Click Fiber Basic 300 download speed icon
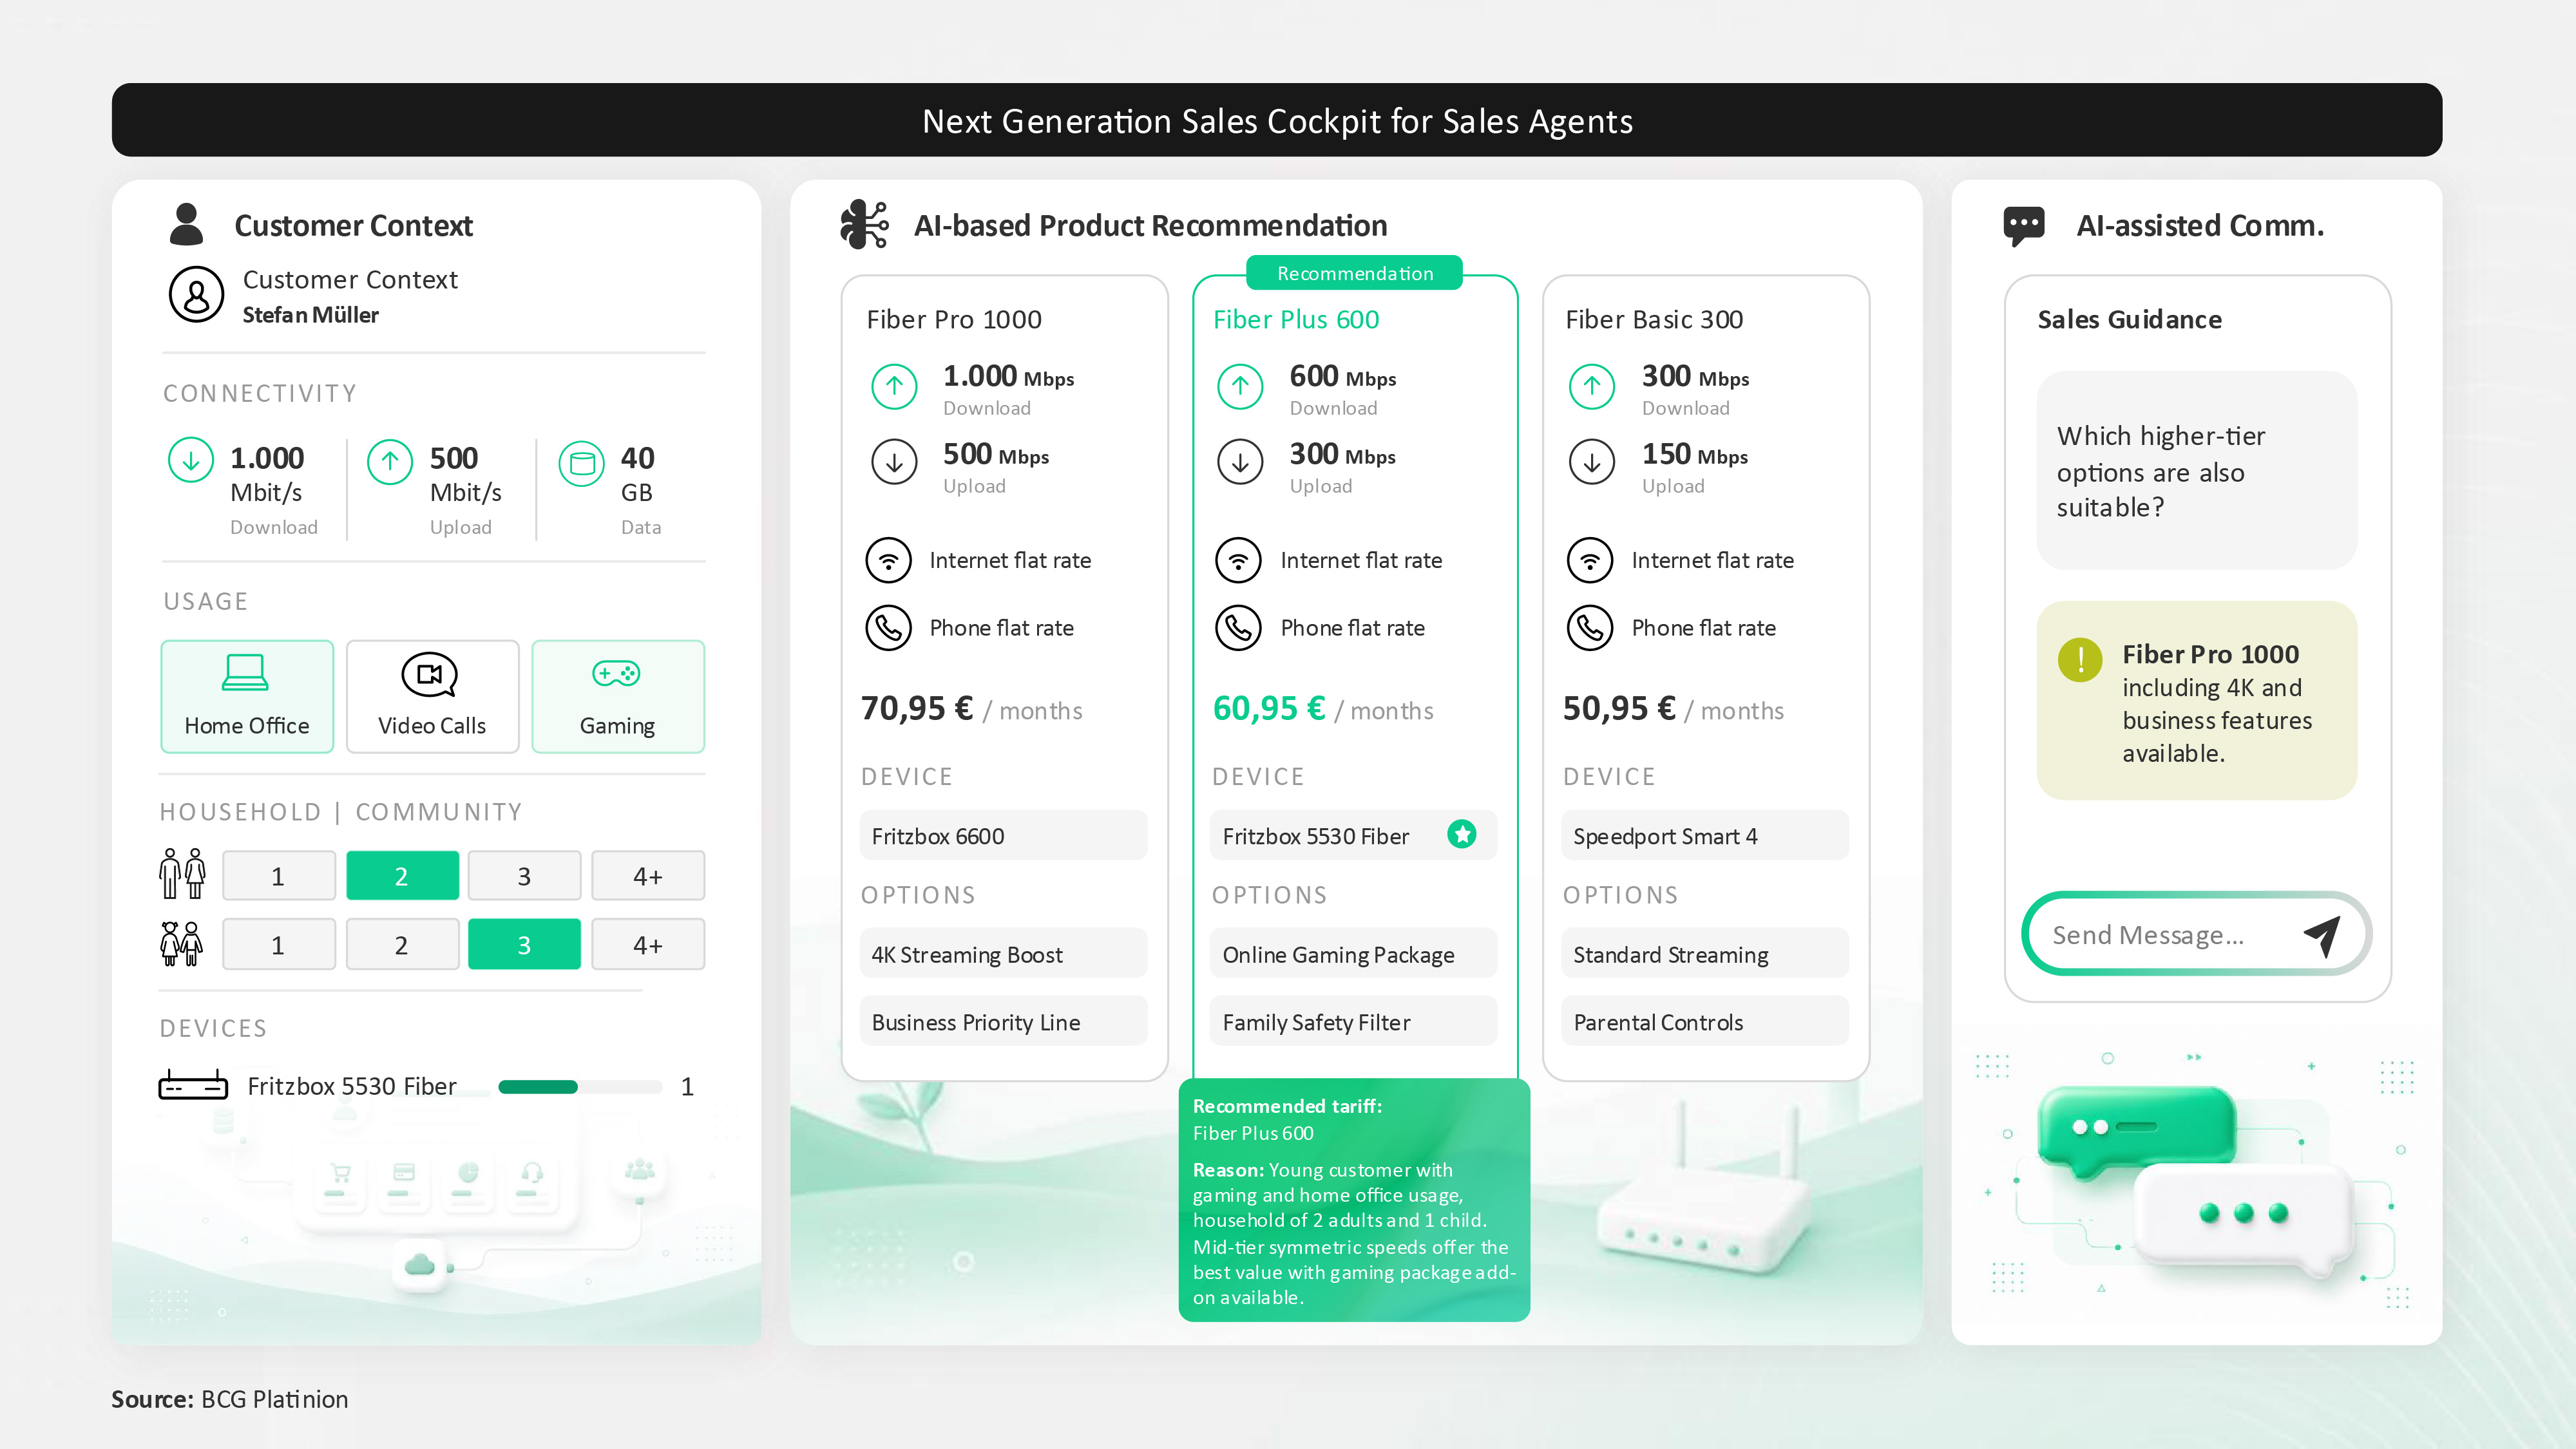Viewport: 2576px width, 1449px height. [1592, 386]
